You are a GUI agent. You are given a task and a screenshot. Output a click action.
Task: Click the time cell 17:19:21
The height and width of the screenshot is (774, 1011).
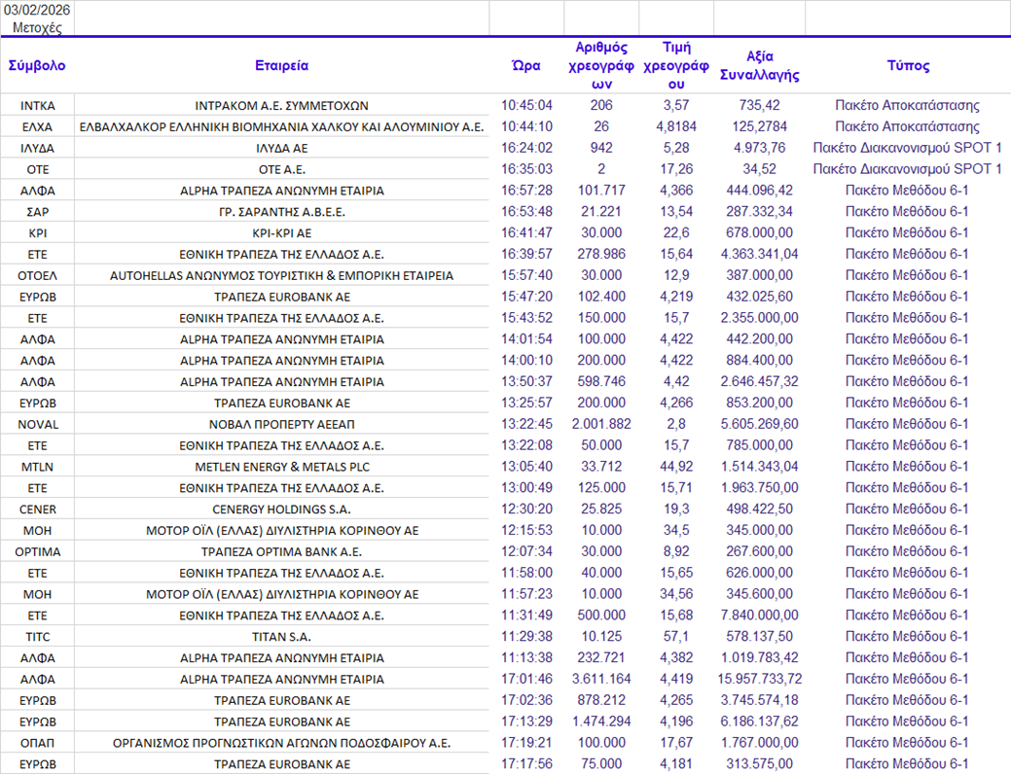pyautogui.click(x=526, y=743)
